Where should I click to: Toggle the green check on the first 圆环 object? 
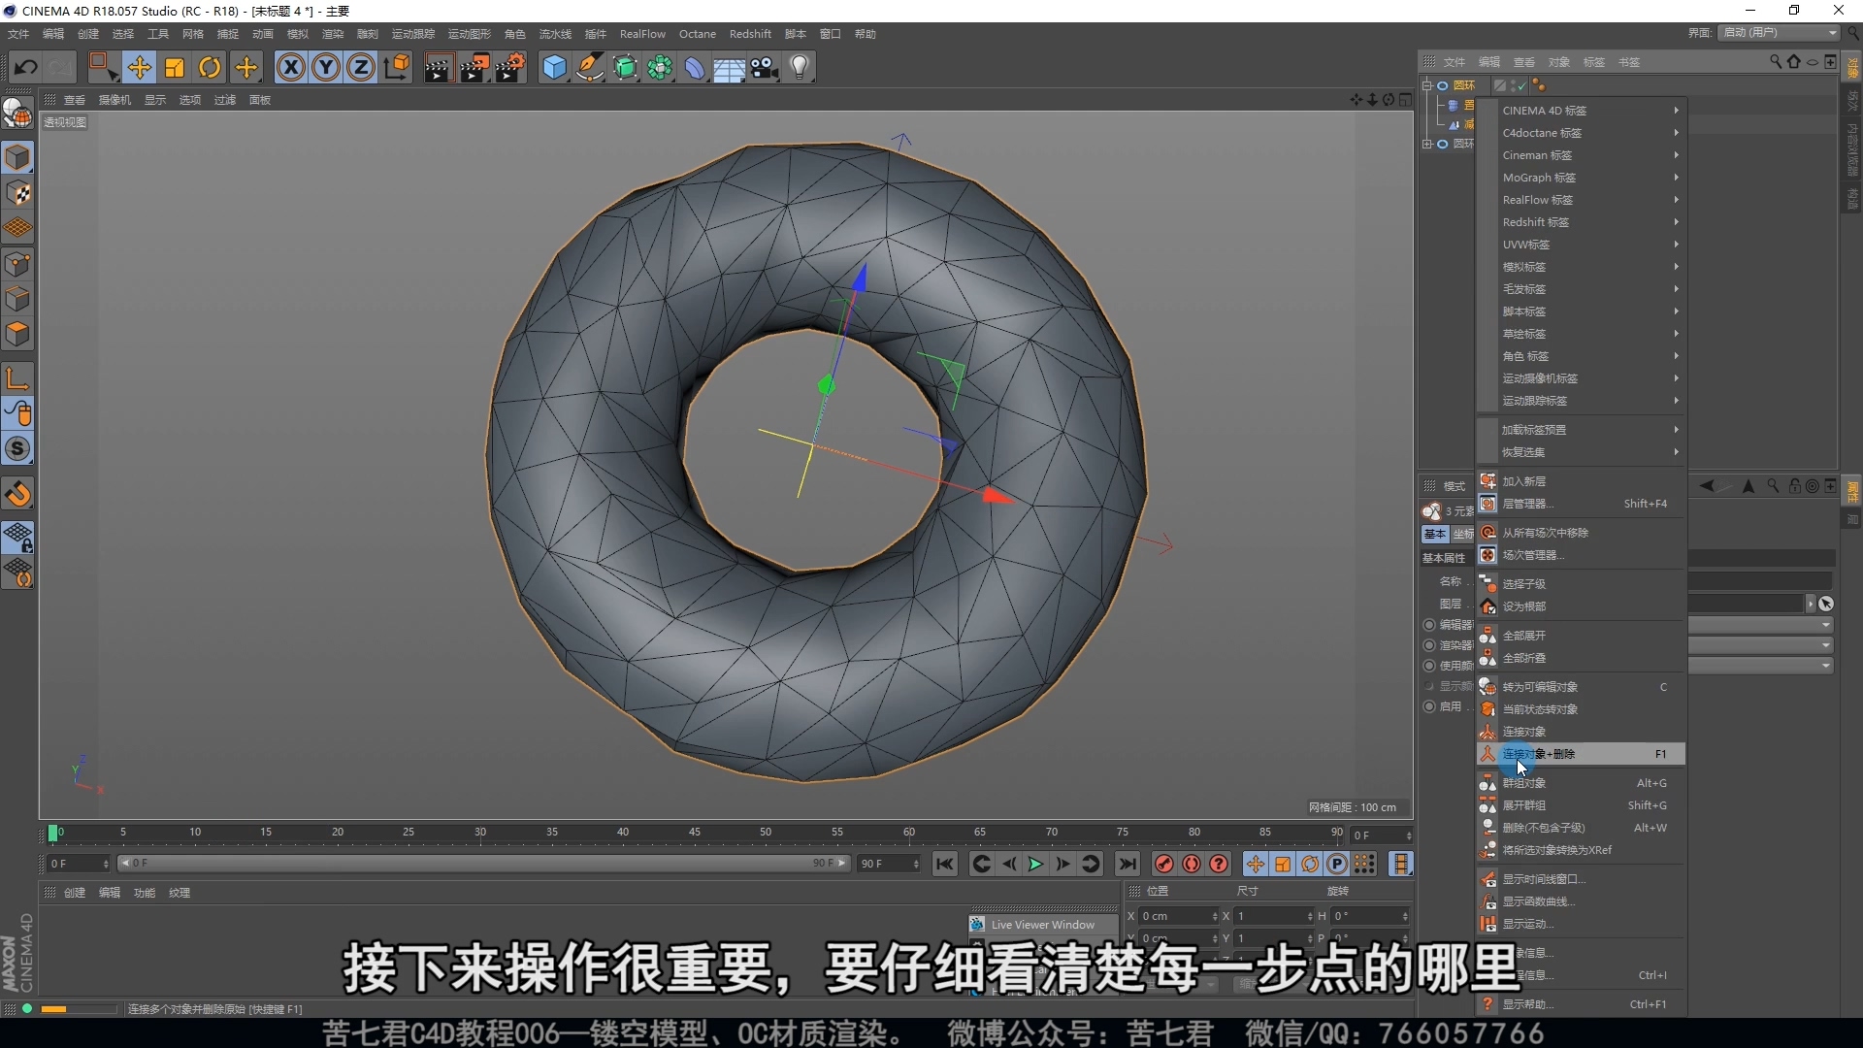(x=1520, y=85)
